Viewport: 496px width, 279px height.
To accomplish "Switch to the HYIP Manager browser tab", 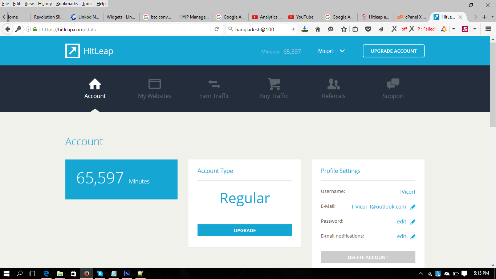I will 194,17.
